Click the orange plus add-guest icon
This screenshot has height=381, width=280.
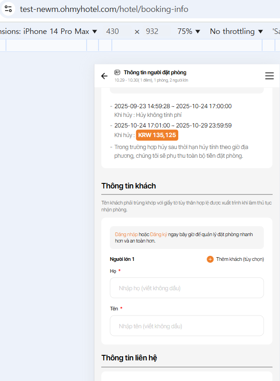point(210,259)
